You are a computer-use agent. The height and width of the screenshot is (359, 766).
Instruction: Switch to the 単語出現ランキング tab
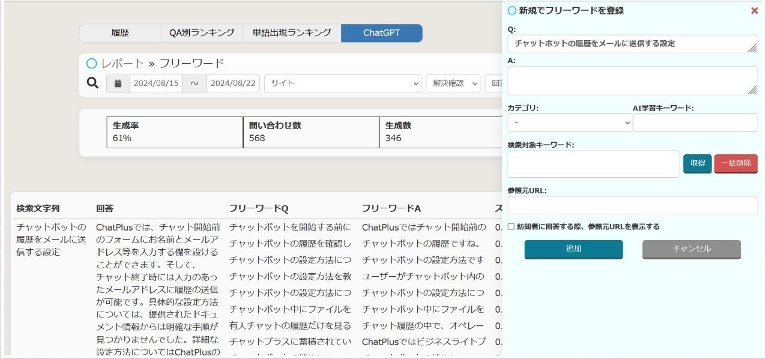pyautogui.click(x=292, y=33)
